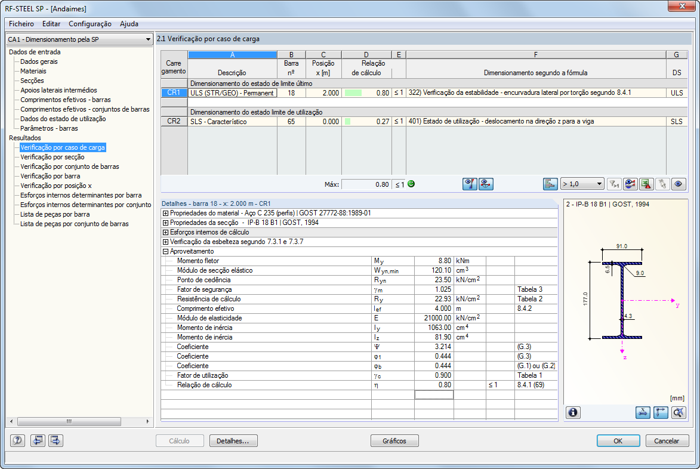Click the show result diagram icon with eye and red-blue bar
700x469 pixels.
click(x=470, y=184)
